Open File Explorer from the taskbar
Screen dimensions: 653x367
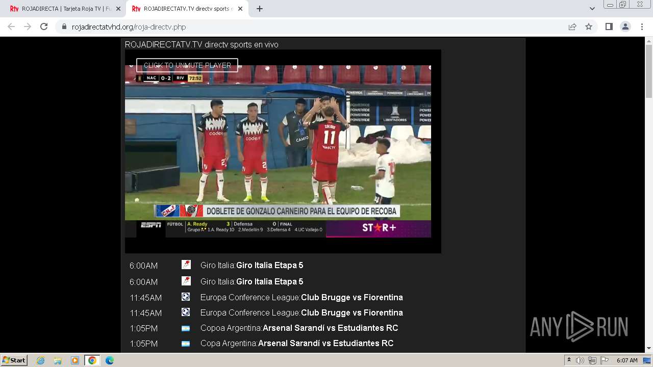click(58, 360)
